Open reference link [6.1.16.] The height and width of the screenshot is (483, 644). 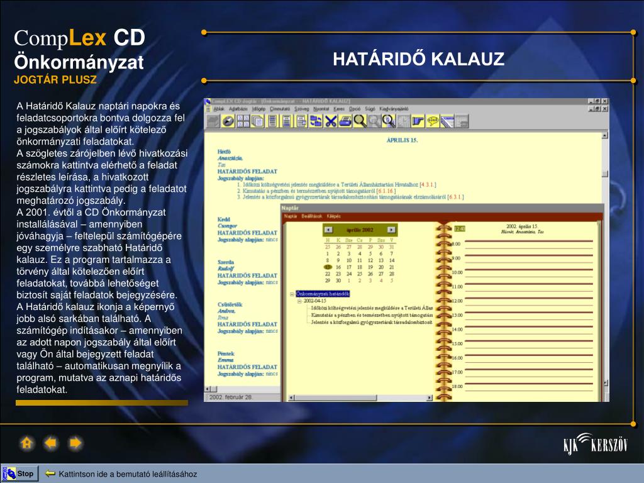click(386, 191)
